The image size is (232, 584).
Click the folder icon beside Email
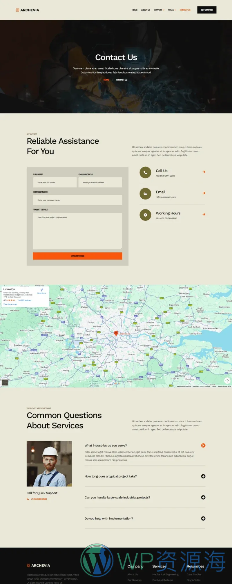click(x=145, y=194)
